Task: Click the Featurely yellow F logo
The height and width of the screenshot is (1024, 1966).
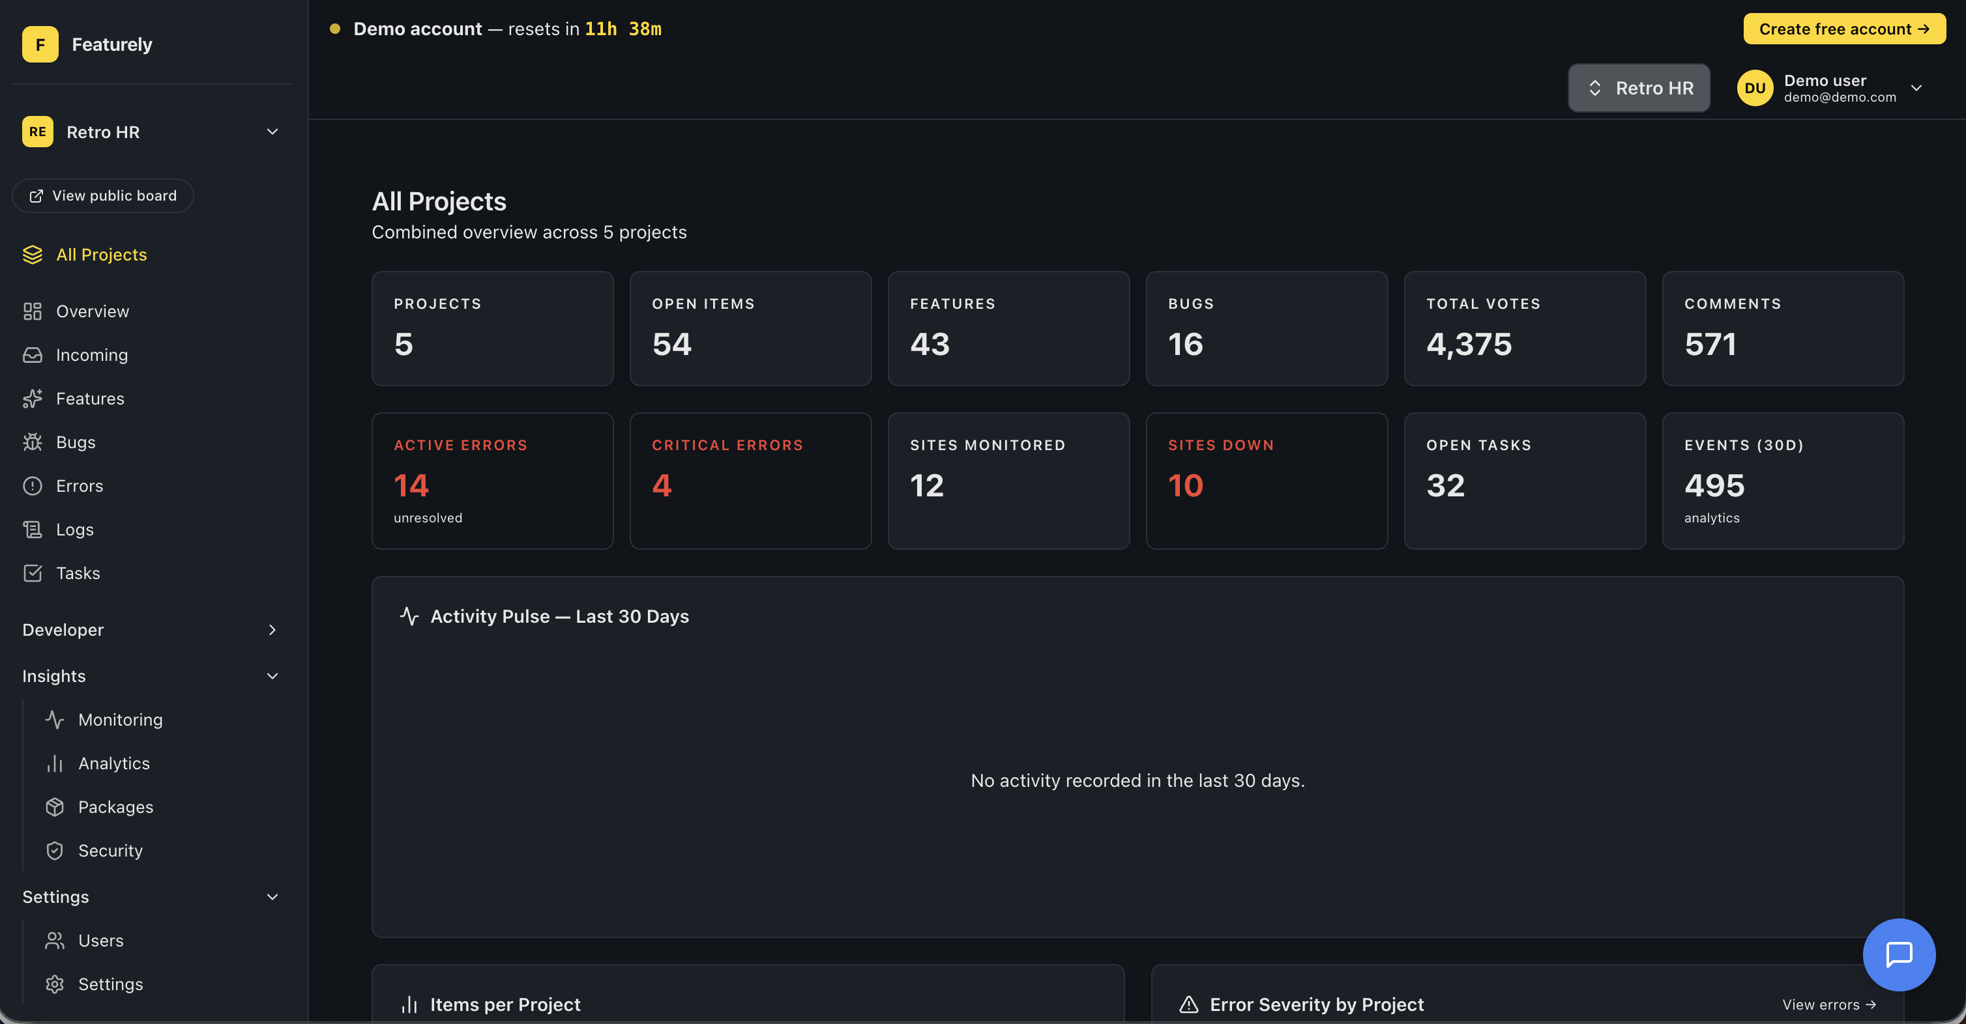Action: coord(40,44)
